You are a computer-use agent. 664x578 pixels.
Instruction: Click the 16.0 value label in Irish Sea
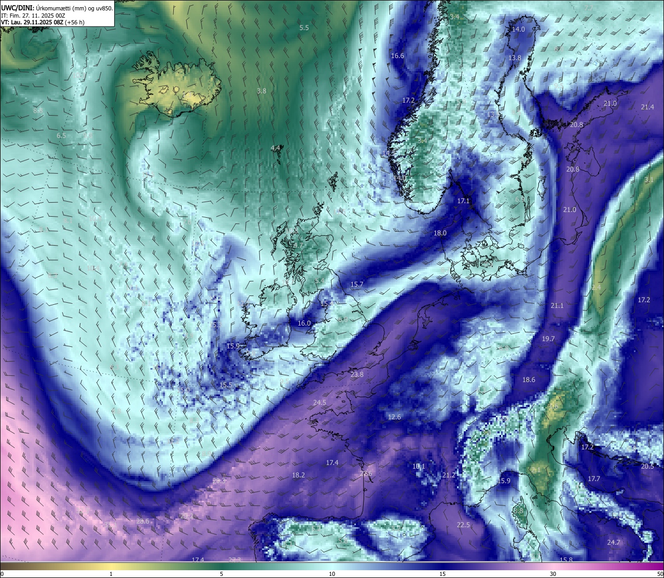pyautogui.click(x=304, y=323)
